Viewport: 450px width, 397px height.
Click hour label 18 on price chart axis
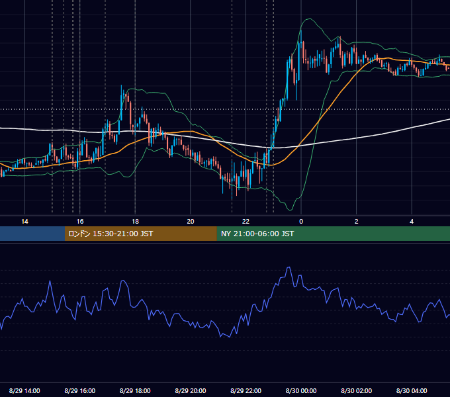[x=135, y=222]
